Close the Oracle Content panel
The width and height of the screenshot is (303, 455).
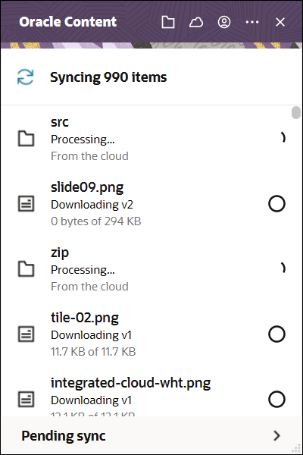[280, 22]
